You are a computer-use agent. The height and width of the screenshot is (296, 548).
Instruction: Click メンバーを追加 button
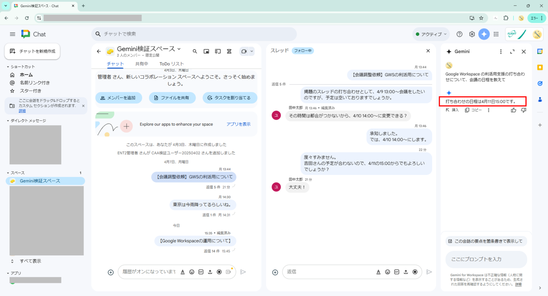coord(119,98)
